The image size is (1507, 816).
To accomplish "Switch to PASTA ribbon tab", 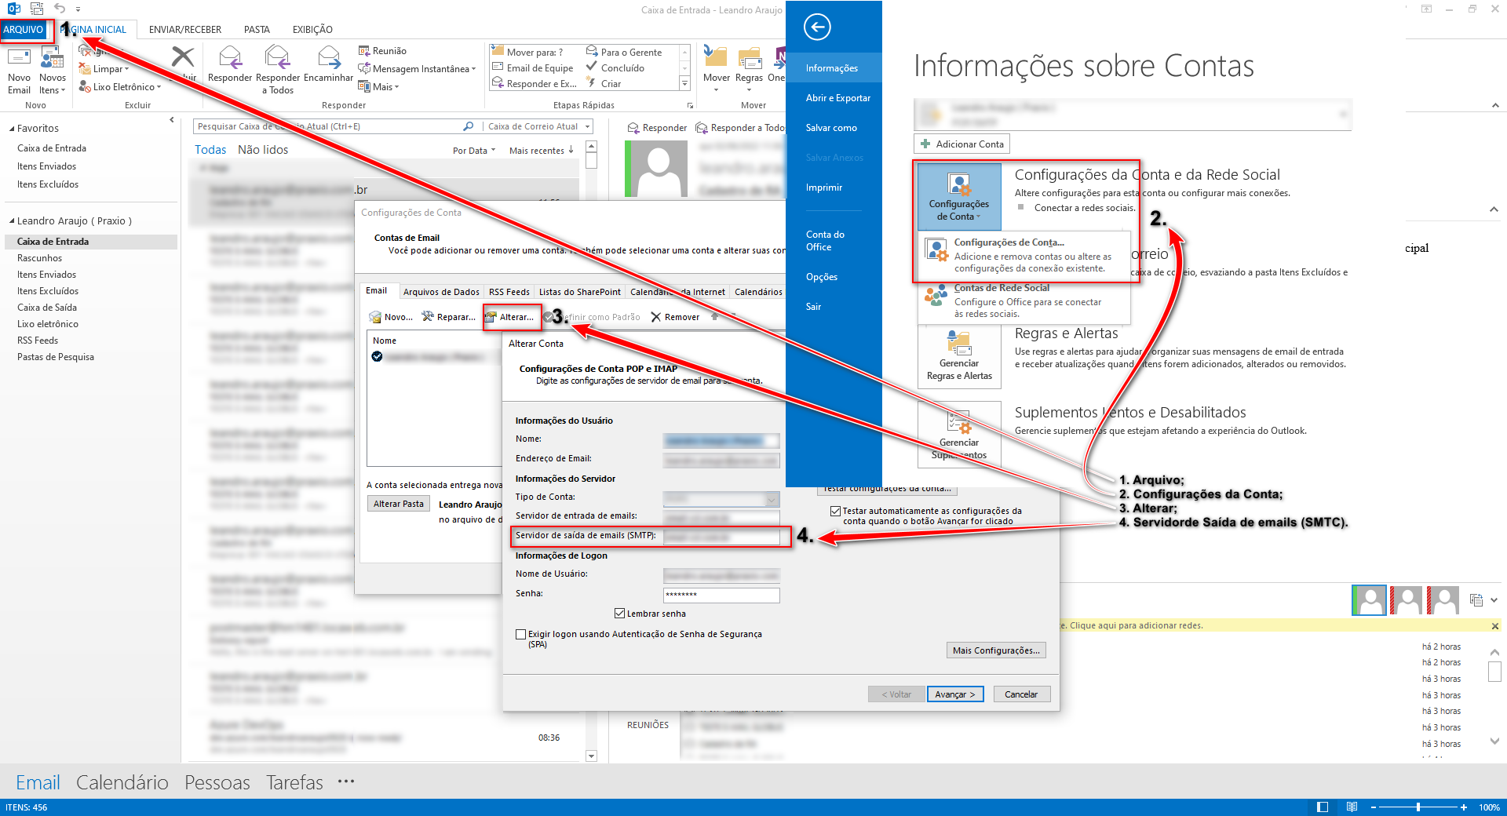I will coord(257,30).
